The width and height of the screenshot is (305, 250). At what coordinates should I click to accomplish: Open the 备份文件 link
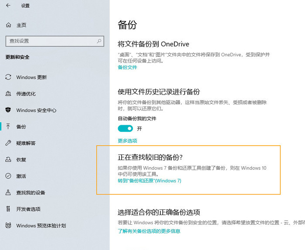click(127, 68)
